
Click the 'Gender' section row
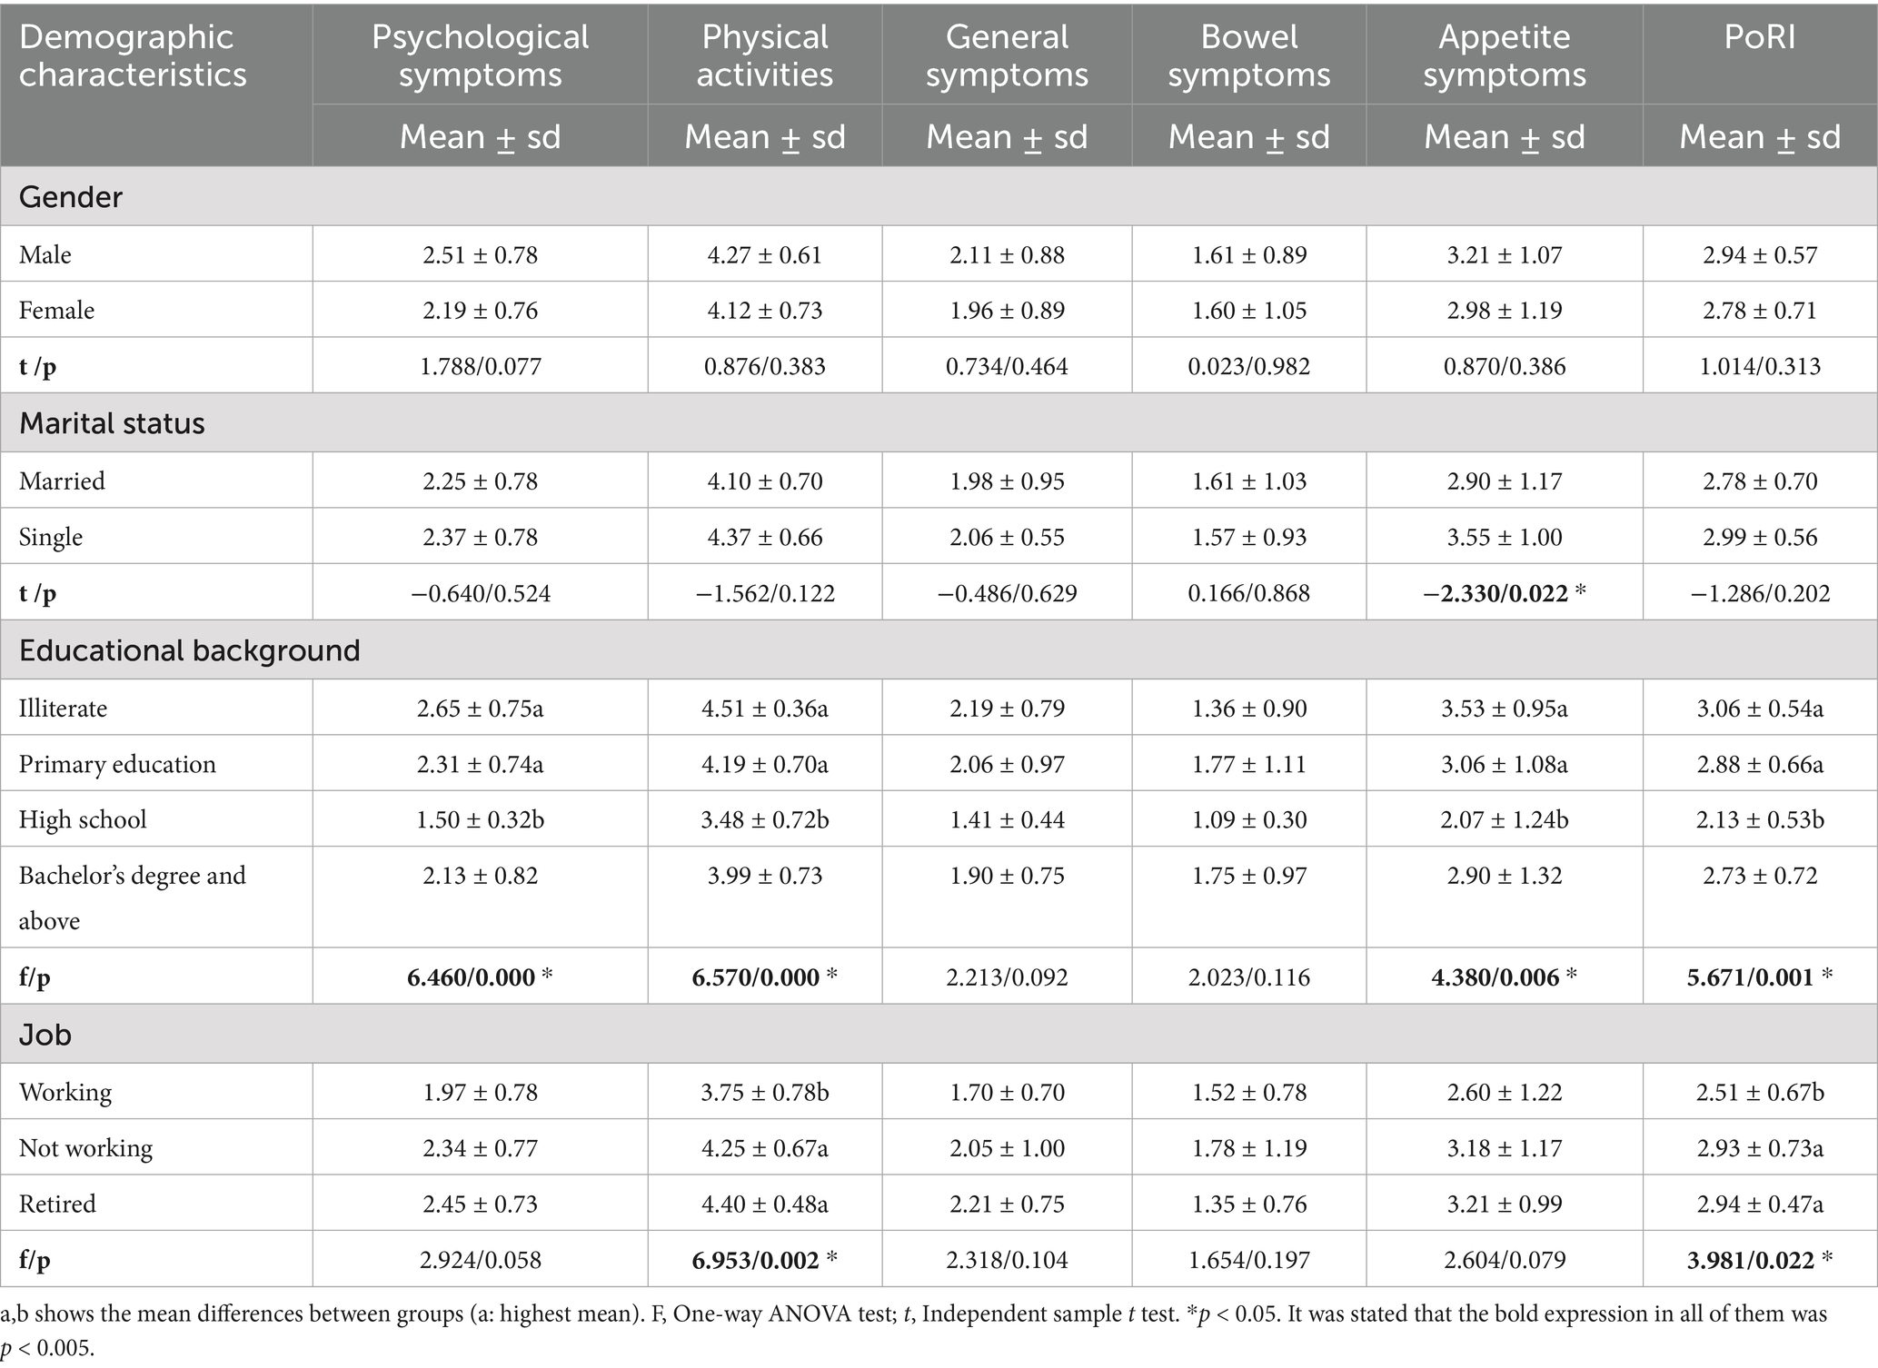pyautogui.click(x=71, y=197)
